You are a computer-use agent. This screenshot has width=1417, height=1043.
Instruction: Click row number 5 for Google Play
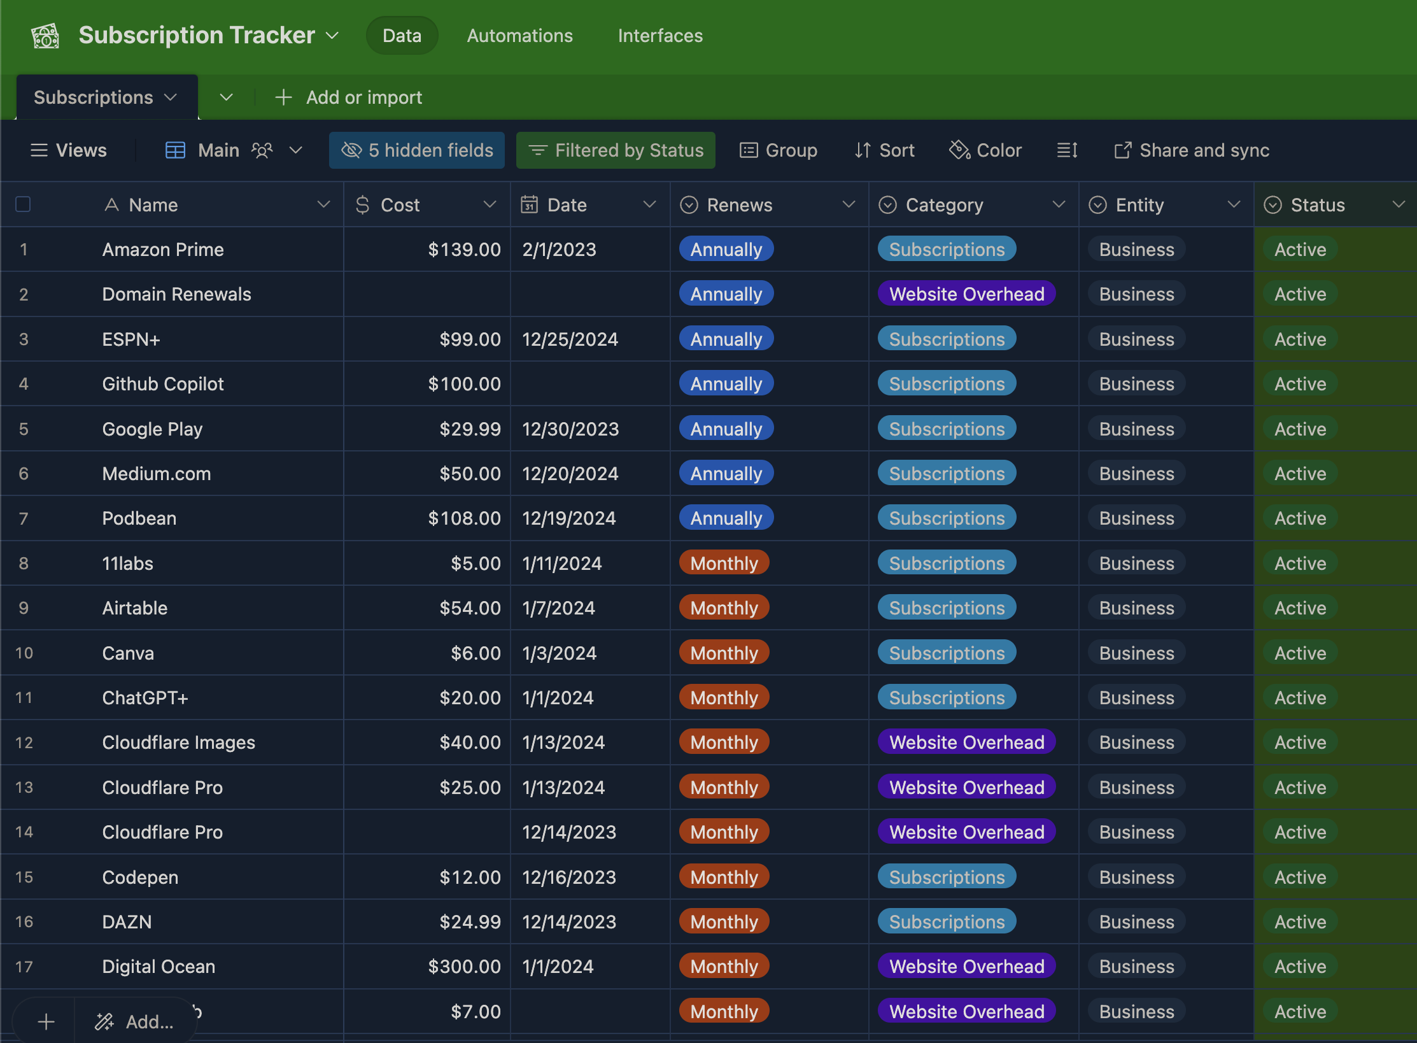click(x=24, y=429)
